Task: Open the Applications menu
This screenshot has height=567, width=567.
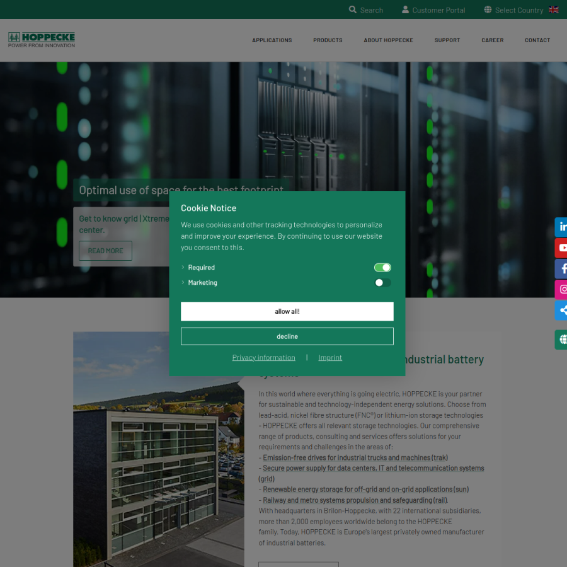Action: (x=272, y=40)
